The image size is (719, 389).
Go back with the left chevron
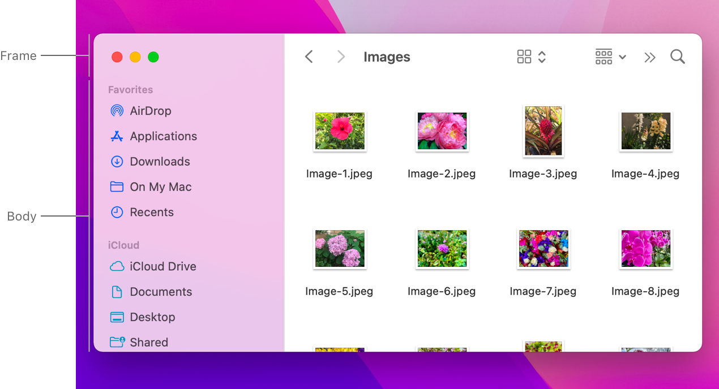point(309,57)
